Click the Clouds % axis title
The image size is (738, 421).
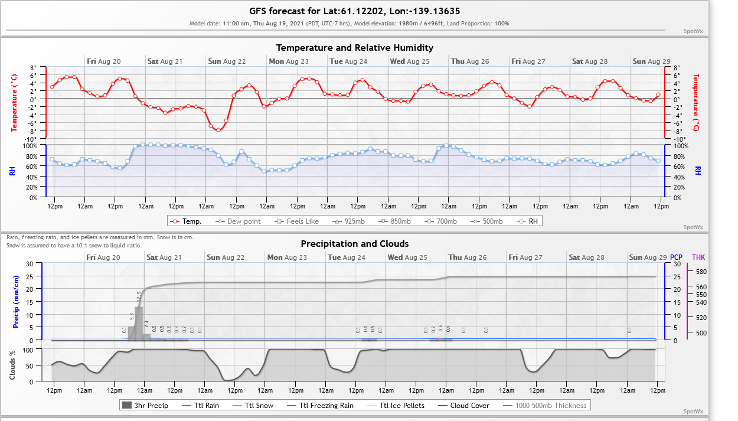click(x=12, y=365)
